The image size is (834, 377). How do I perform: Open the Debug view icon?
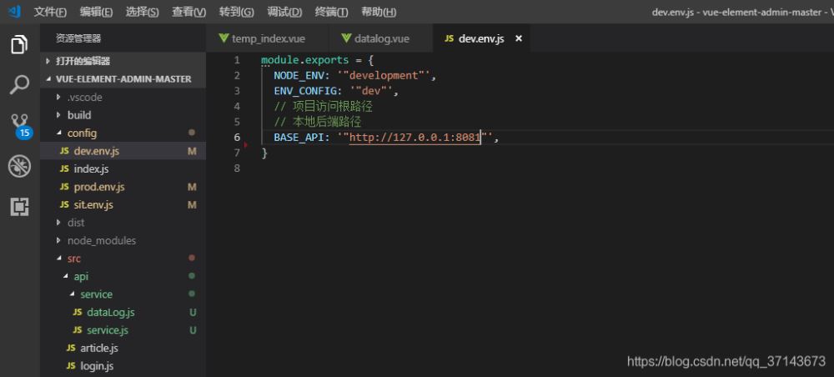(19, 166)
